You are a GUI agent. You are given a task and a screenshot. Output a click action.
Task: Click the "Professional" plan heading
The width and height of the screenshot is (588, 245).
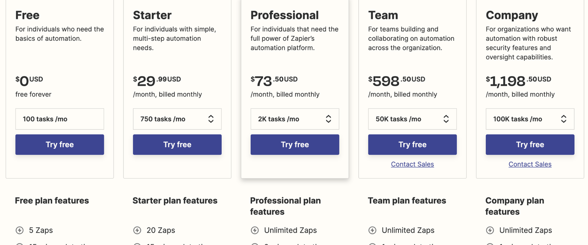[284, 15]
